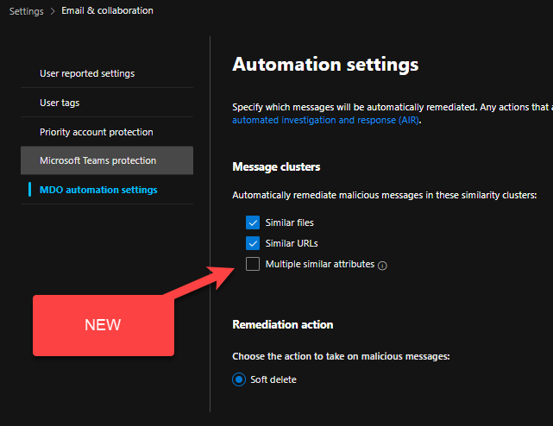Open User reported settings page
The image size is (553, 426).
coord(107,73)
